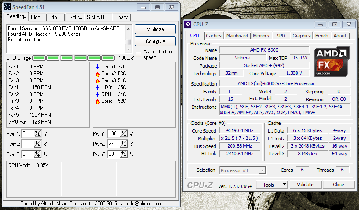The image size is (359, 210).
Task: Click the right Pwm2 value field showing 27
Action: pos(114,144)
